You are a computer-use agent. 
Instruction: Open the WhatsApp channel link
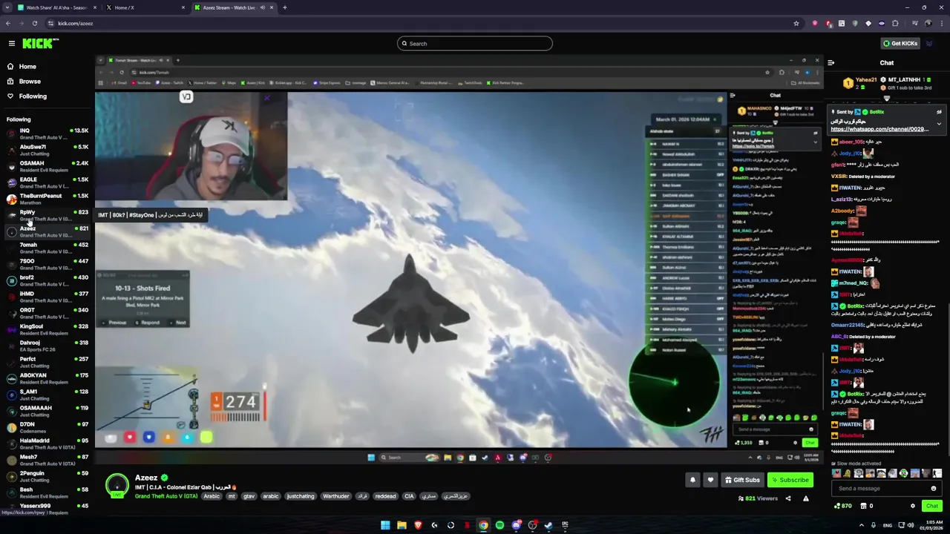pos(879,129)
